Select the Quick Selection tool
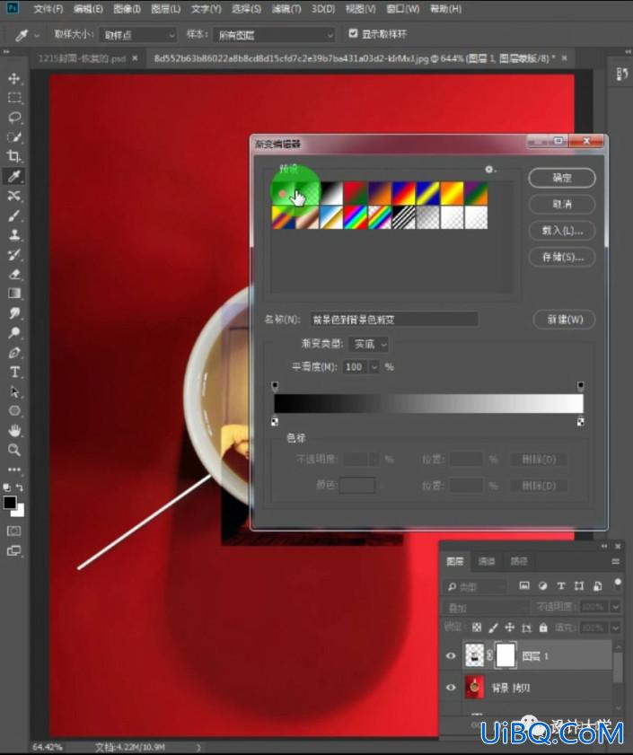633x755 pixels. [x=14, y=137]
